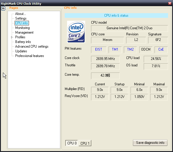Click the CPU model field Genuine Intel(R) Core(TM) 2 Duo

129,28
